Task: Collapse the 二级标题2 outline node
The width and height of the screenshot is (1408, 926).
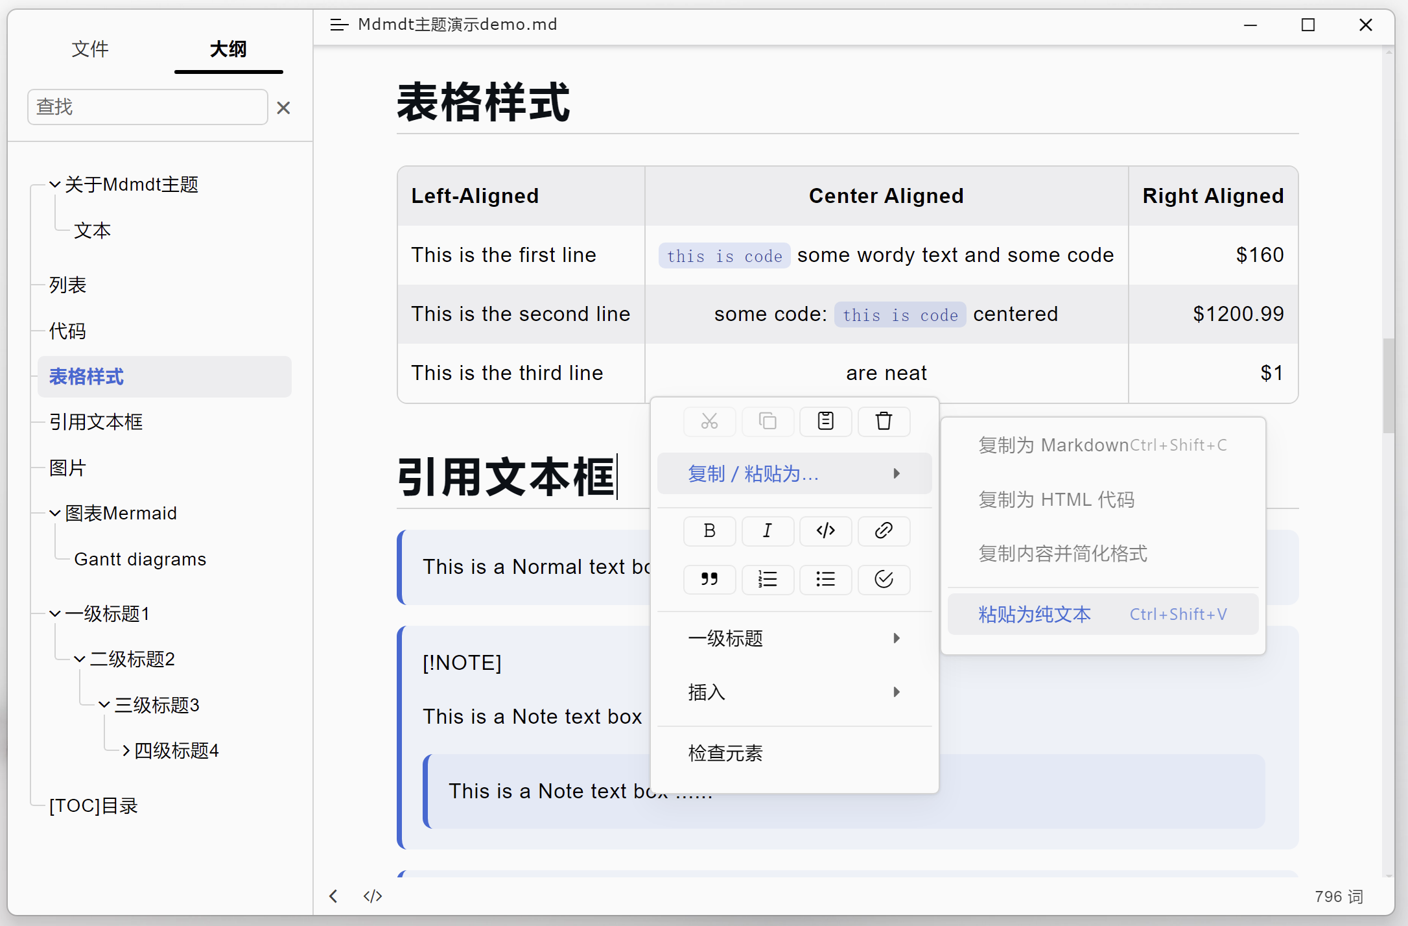Action: [80, 659]
